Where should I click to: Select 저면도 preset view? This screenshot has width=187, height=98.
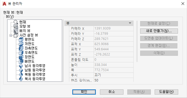29,44
